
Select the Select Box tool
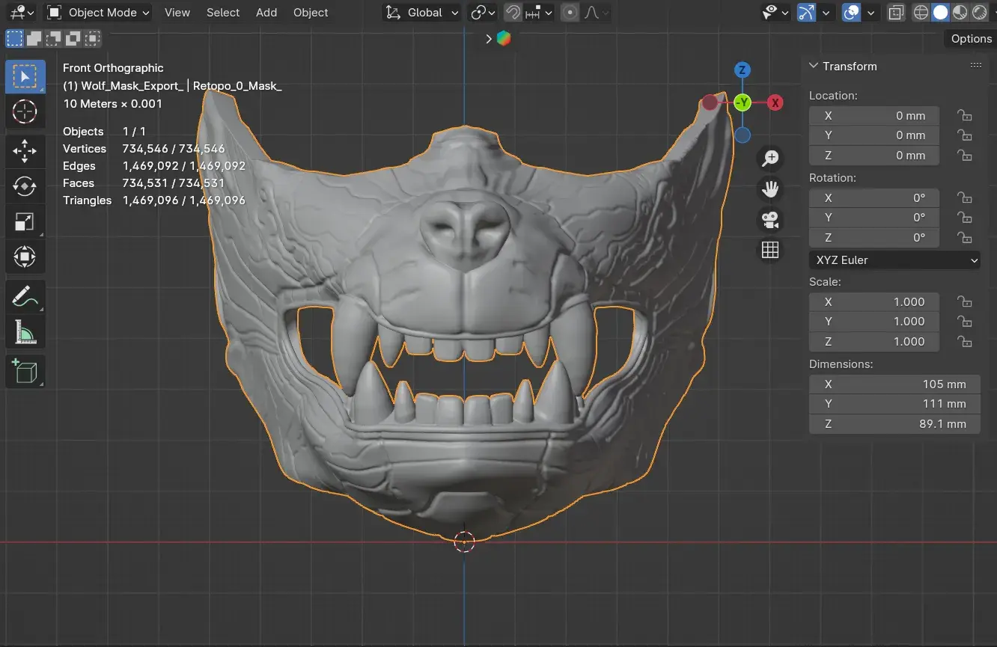[x=25, y=77]
